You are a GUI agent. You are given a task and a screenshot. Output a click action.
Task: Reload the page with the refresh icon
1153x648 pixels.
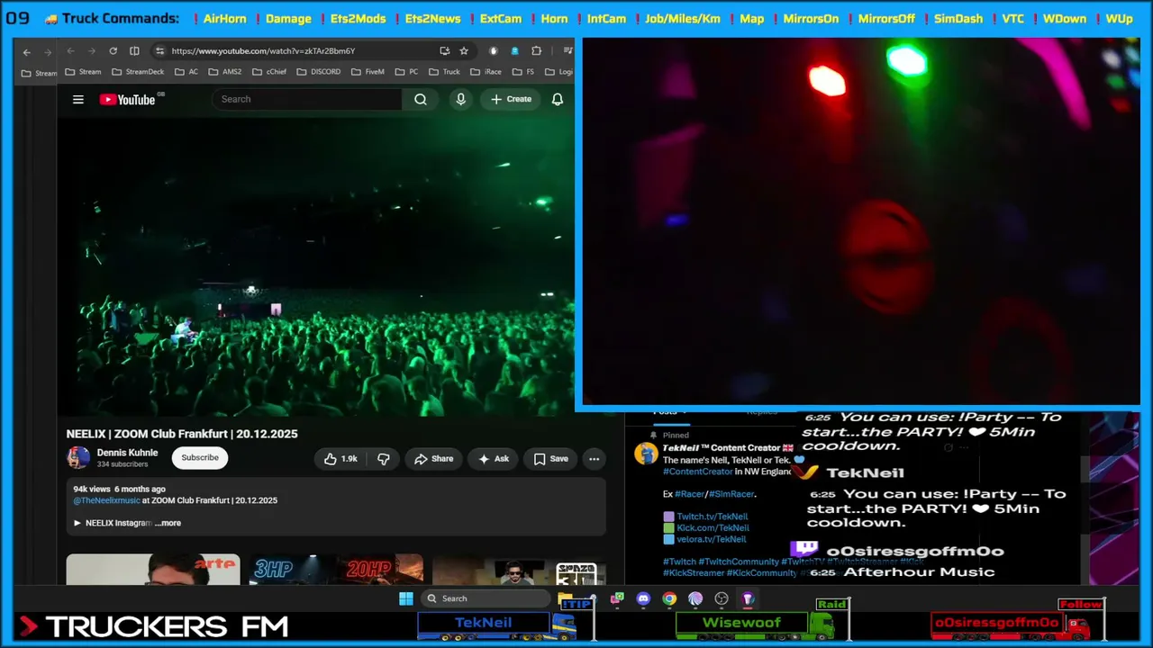113,51
